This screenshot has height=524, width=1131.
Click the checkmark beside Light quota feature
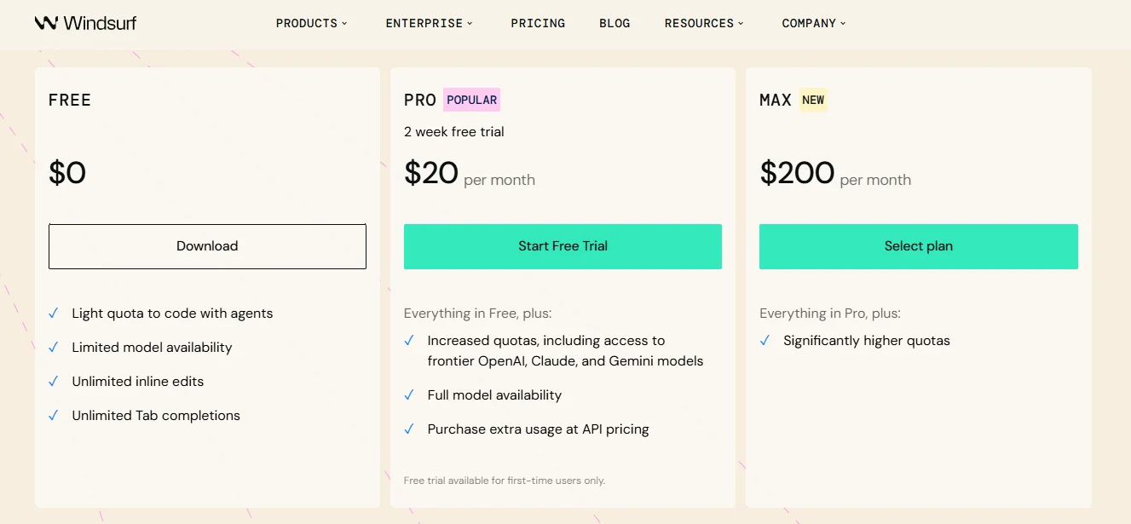pos(54,314)
